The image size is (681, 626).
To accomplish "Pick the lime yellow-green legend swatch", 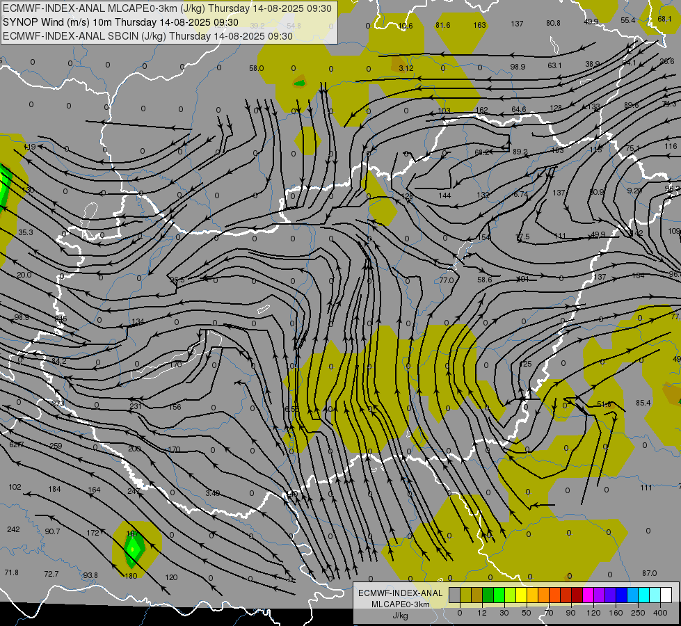I will click(511, 595).
